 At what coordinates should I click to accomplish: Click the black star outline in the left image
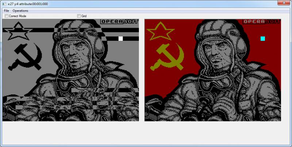coord(15,31)
